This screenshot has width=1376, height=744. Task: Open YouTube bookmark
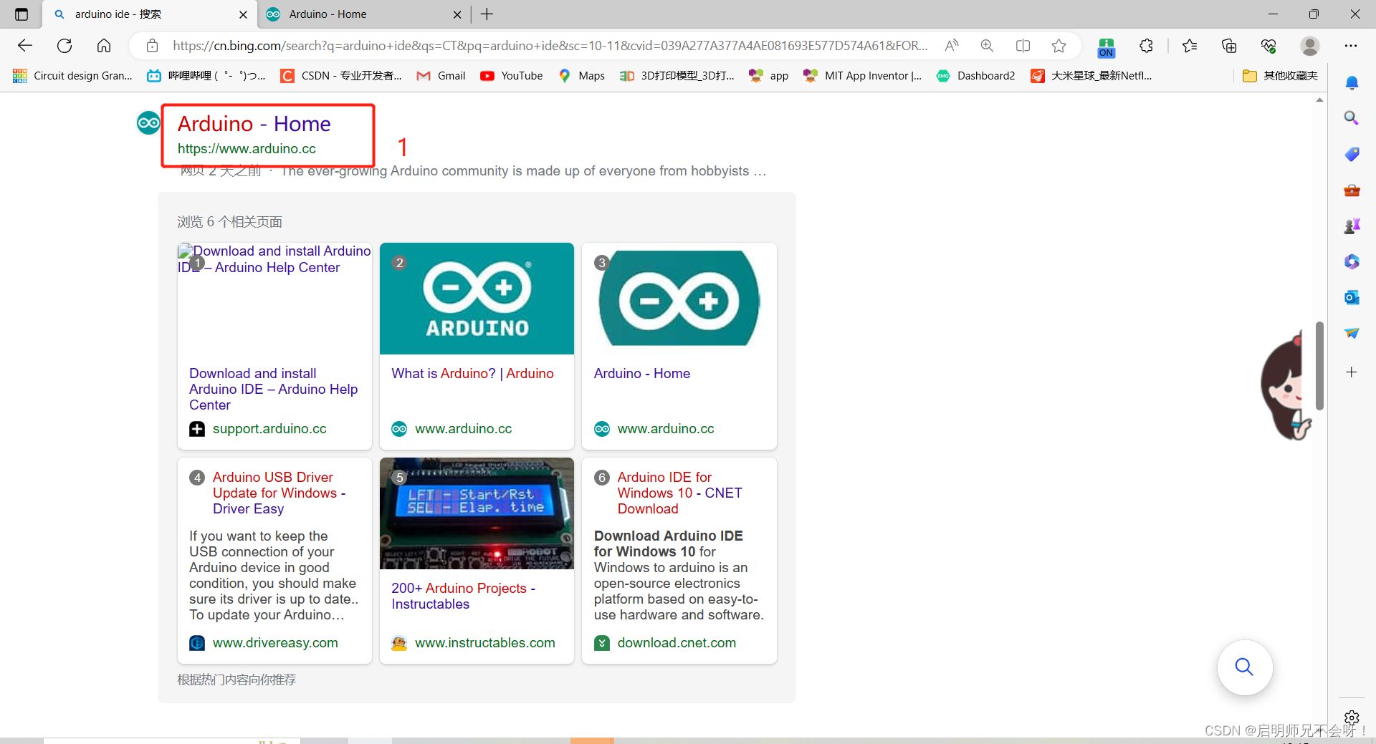tap(512, 76)
